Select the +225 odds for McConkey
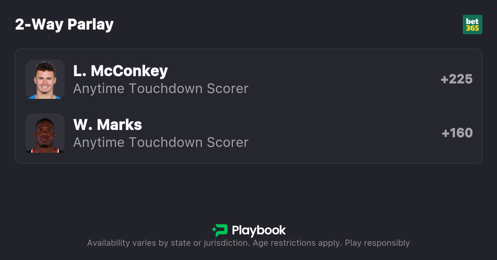Image resolution: width=497 pixels, height=260 pixels. point(457,79)
